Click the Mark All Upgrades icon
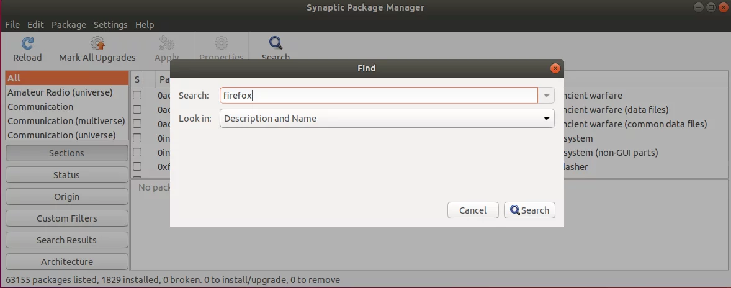This screenshot has height=288, width=731. coord(97,43)
